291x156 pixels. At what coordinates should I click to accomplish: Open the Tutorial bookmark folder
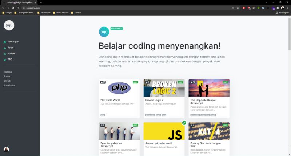76,13
